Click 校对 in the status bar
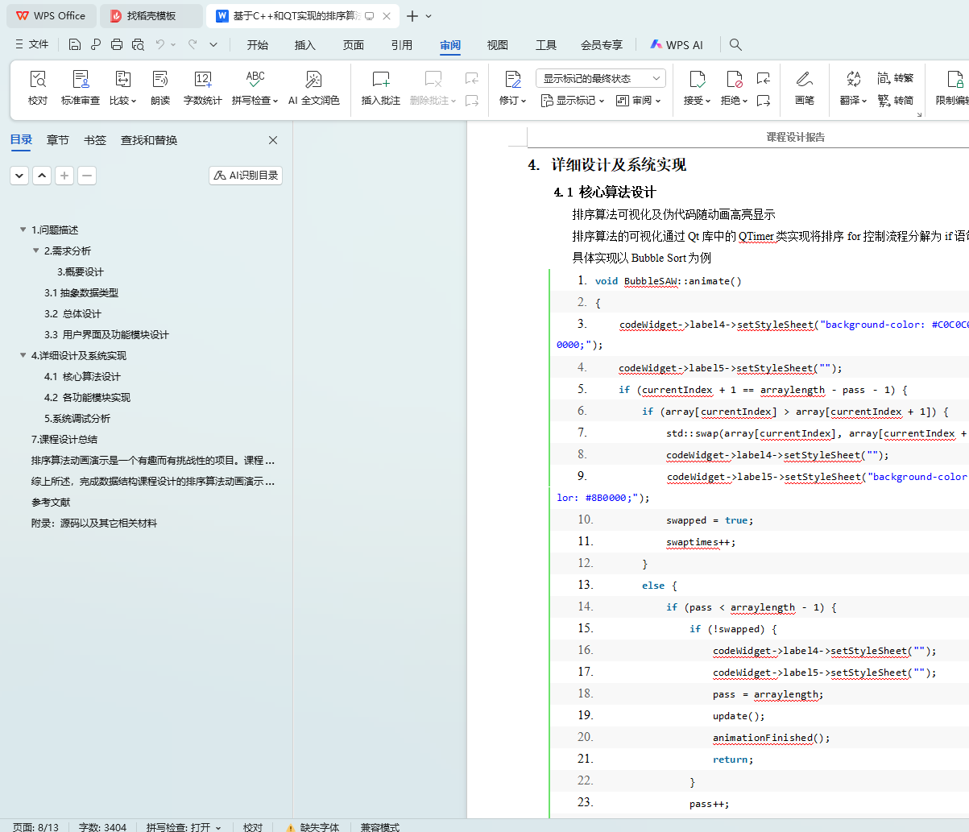Image resolution: width=969 pixels, height=832 pixels. pos(253,827)
